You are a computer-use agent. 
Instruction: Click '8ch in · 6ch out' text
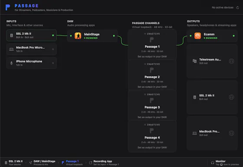click(x=25, y=37)
